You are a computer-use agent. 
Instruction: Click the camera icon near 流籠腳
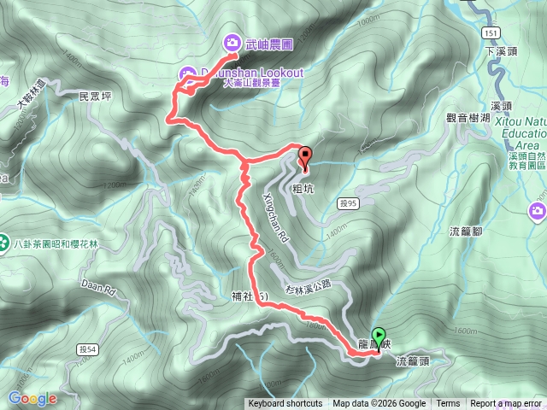click(538, 211)
